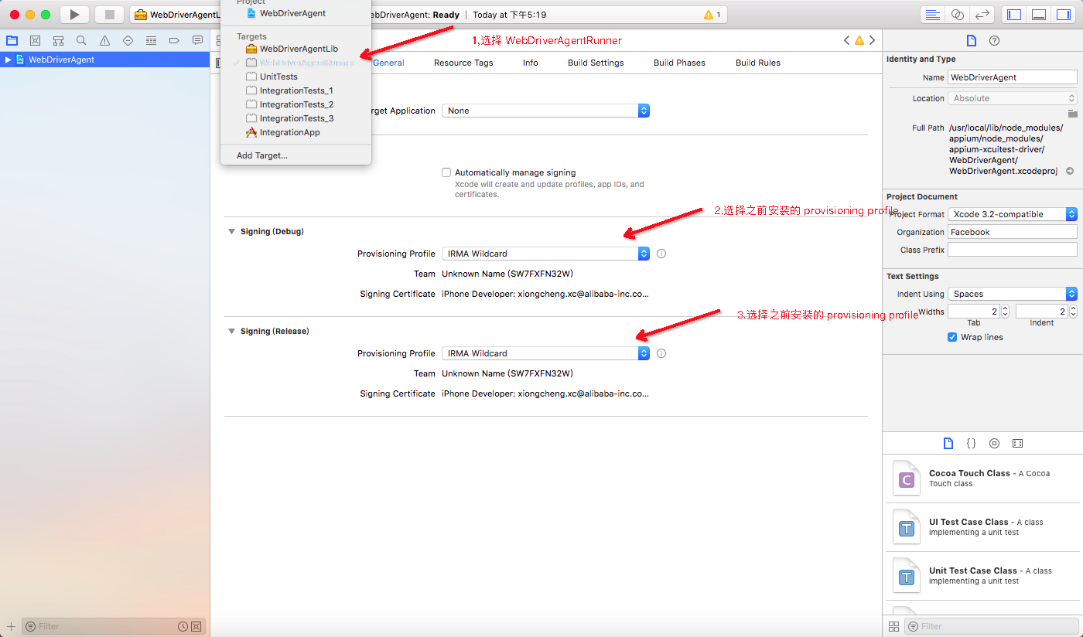Viewport: 1083px width, 637px height.
Task: Open the Location Absolute dropdown
Action: click(x=1013, y=98)
